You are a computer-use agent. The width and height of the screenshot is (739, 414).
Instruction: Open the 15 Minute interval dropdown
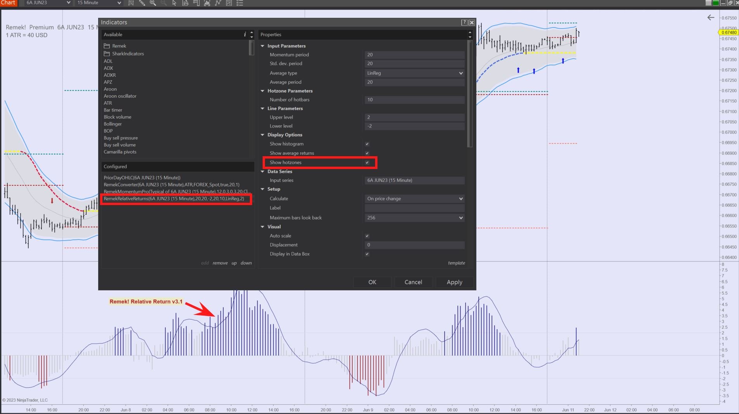point(99,3)
